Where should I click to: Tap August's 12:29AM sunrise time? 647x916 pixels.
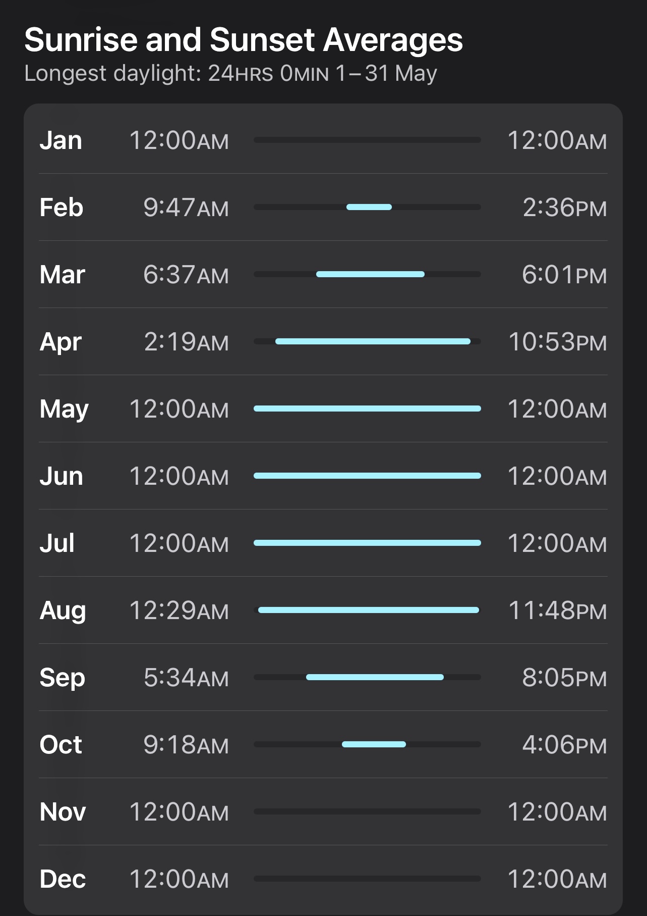coord(179,610)
